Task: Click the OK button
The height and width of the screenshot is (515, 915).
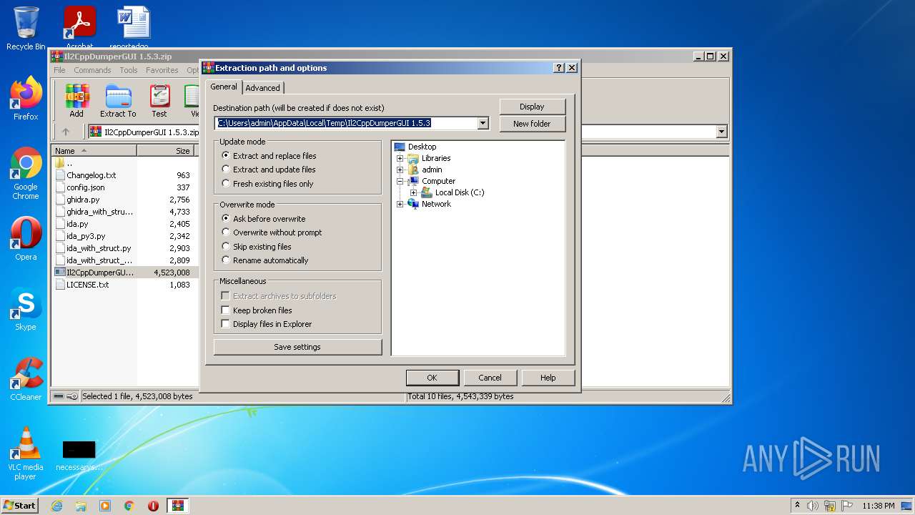Action: click(432, 378)
